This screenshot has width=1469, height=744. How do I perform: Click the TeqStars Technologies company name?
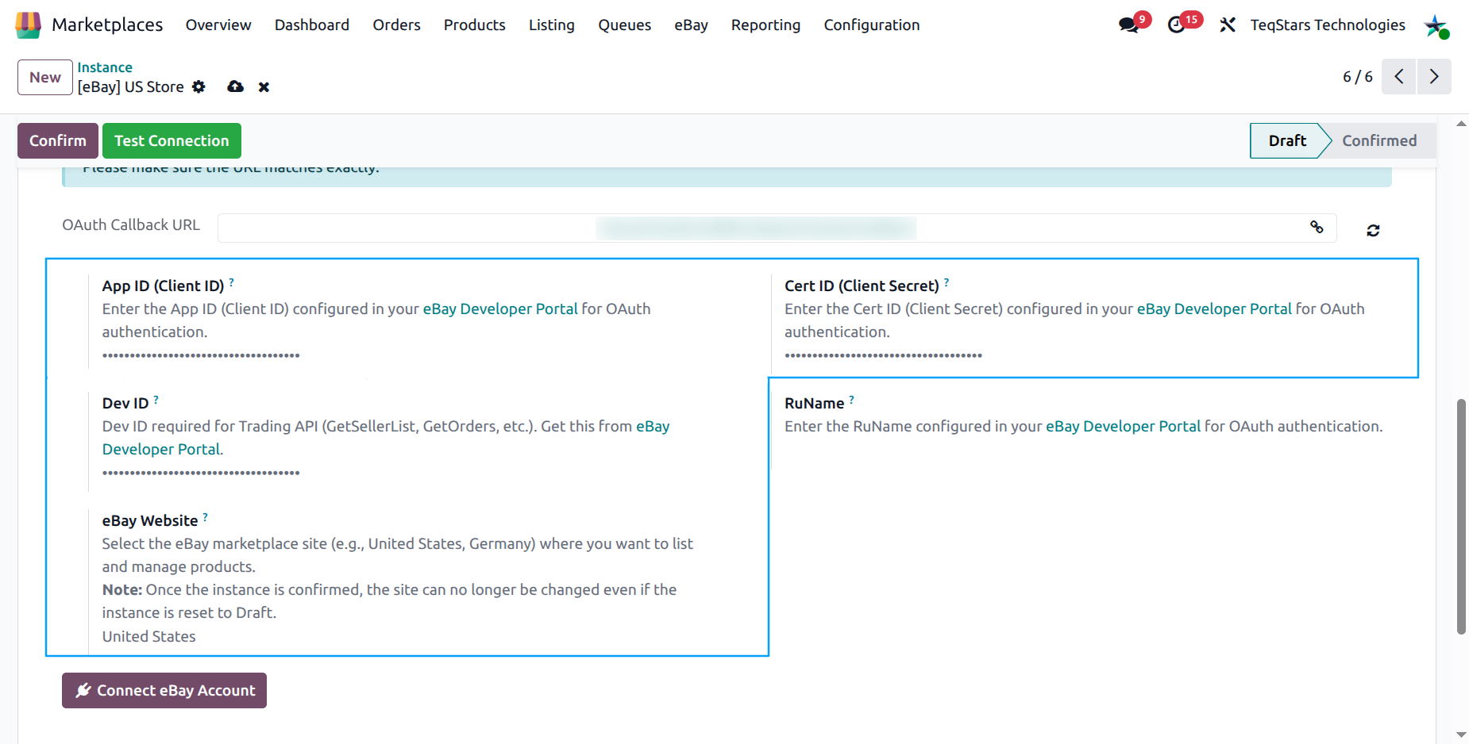(x=1328, y=25)
